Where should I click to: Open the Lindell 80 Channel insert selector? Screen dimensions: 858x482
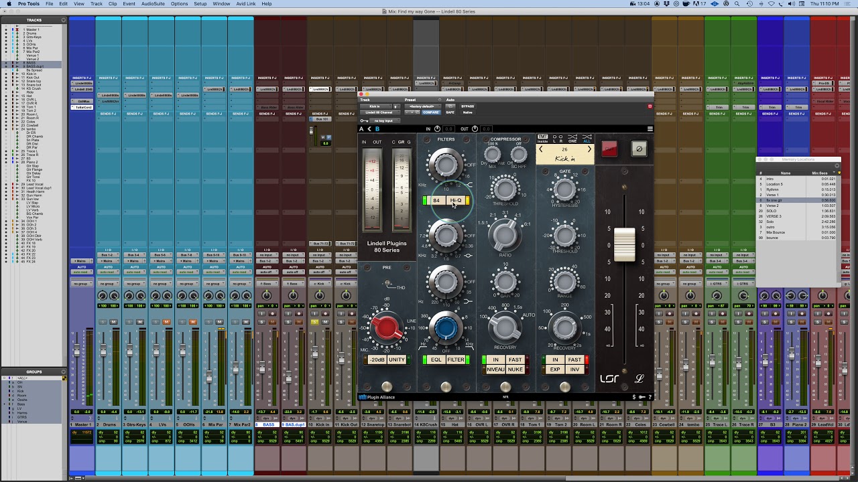click(379, 112)
